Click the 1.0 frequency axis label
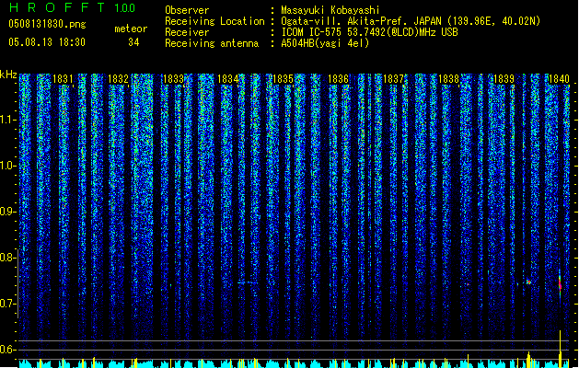 [x=7, y=166]
